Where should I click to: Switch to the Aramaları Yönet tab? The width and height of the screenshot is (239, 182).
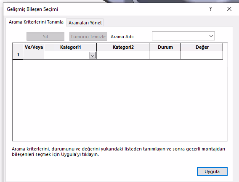tap(85, 23)
